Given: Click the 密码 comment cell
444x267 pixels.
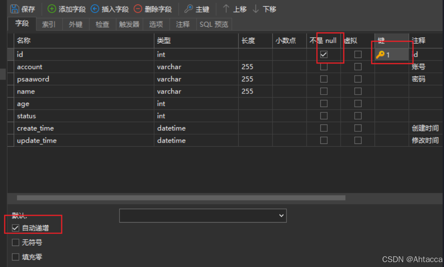Looking at the screenshot, I should pyautogui.click(x=426, y=79).
